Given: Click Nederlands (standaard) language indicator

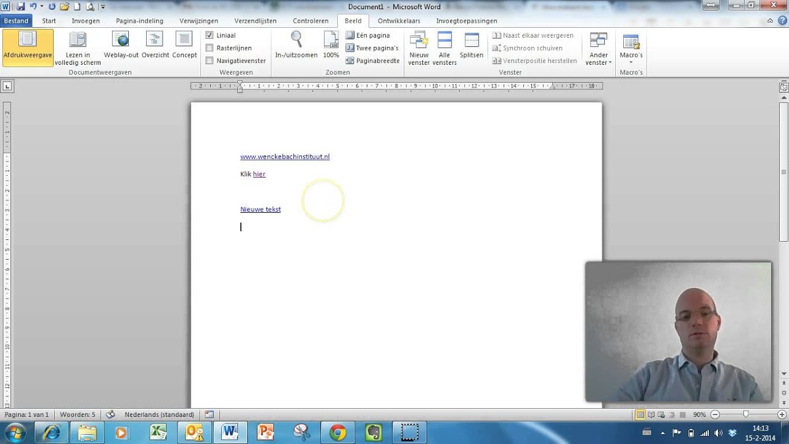Looking at the screenshot, I should click(x=159, y=414).
